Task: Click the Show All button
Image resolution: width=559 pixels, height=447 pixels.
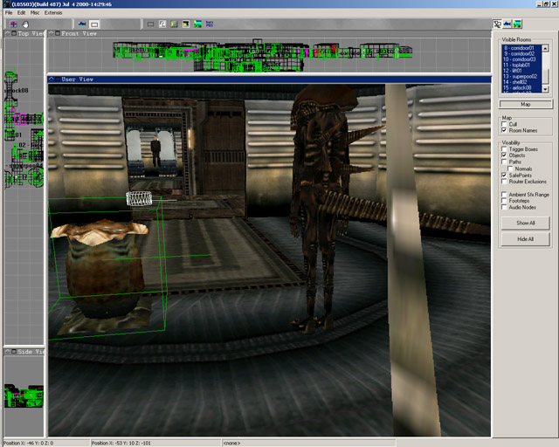Action: click(526, 223)
